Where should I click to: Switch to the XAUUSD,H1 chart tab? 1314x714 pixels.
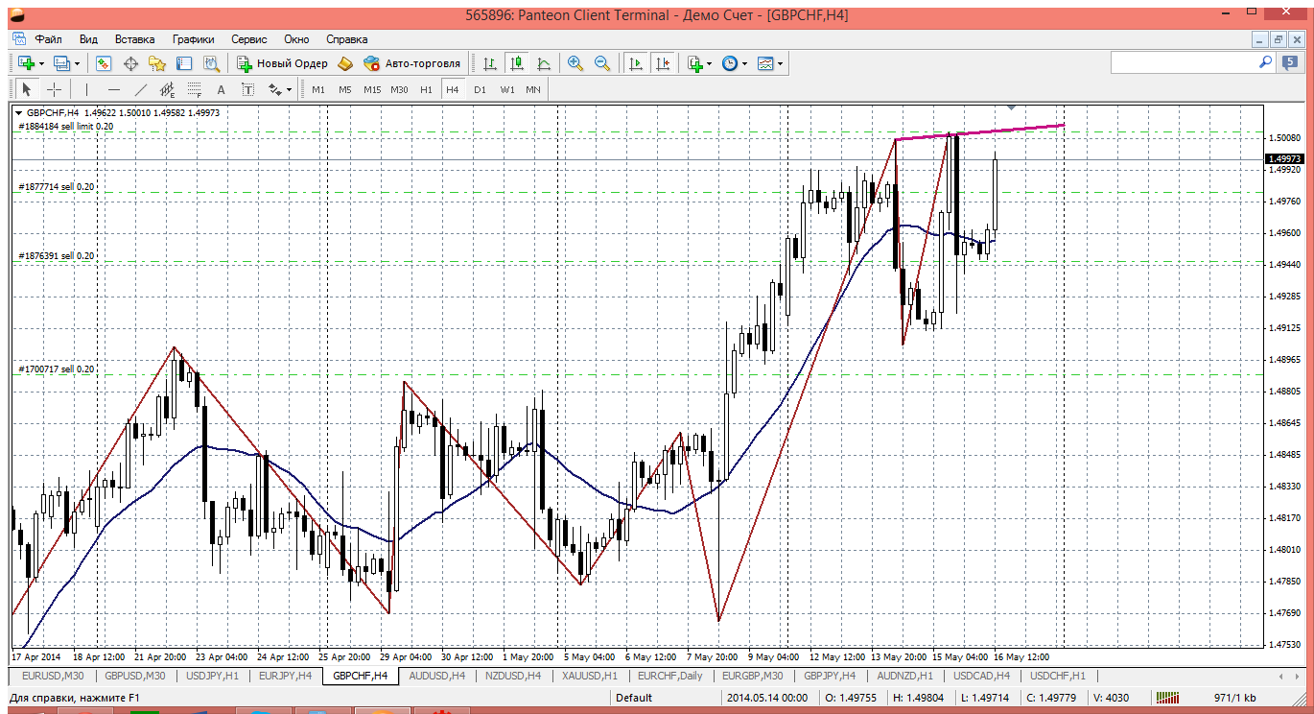[x=590, y=676]
